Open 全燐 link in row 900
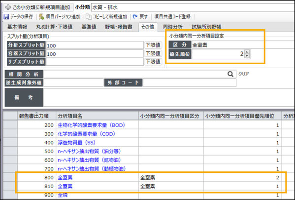Image resolution: width=295 pixels, height=200 pixels. (63, 195)
